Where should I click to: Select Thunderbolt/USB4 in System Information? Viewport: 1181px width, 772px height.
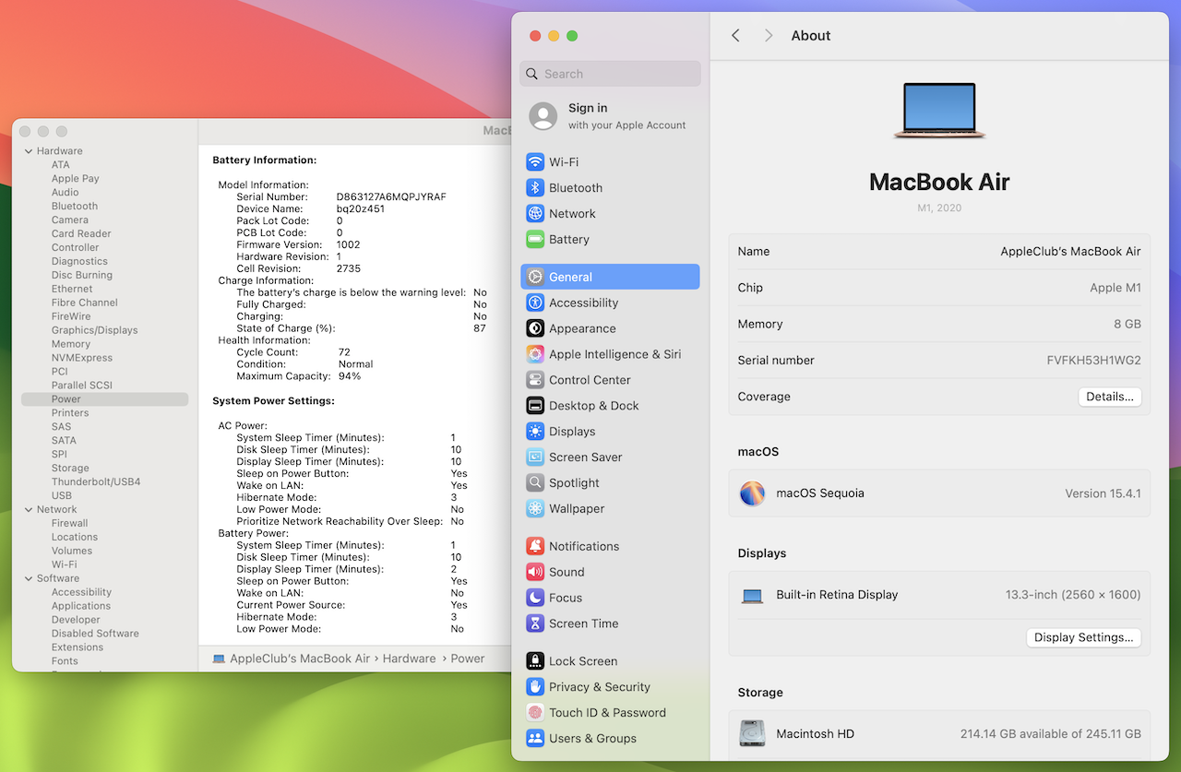click(x=96, y=481)
